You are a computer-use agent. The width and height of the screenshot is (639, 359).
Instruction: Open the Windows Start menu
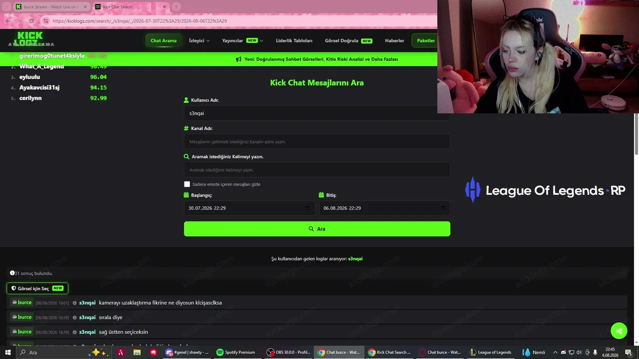point(8,353)
